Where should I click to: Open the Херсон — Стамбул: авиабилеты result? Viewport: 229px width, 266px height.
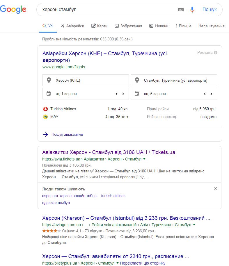pos(116,256)
